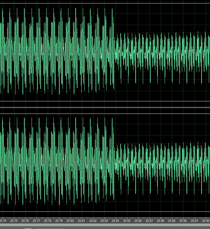Screen dimensions: 210x229
Task: Click the 25.75 mark on the time ruler
Action: click(14, 221)
